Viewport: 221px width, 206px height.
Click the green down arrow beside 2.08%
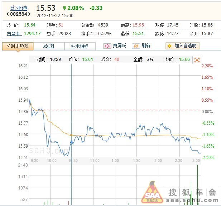coord(64,8)
